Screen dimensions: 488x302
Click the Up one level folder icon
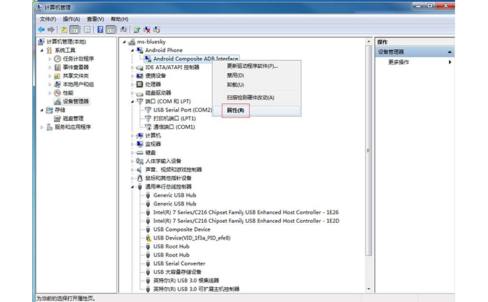tap(64, 30)
